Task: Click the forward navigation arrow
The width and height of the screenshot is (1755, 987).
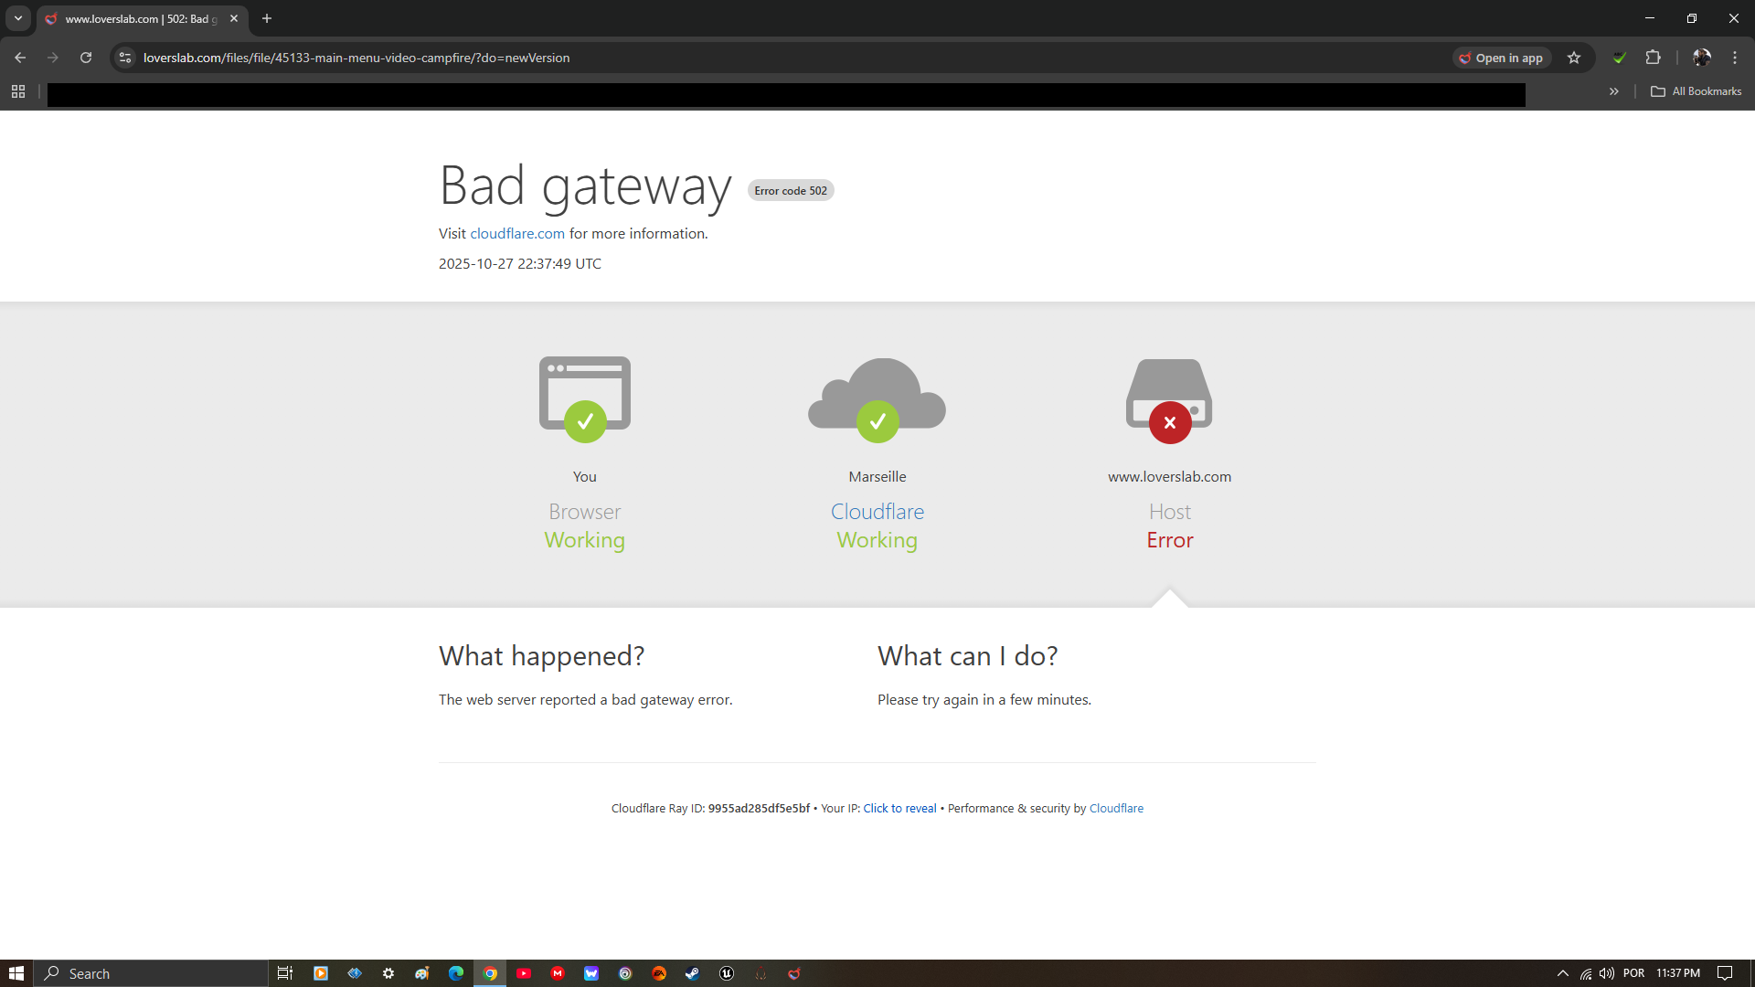Action: pyautogui.click(x=53, y=58)
